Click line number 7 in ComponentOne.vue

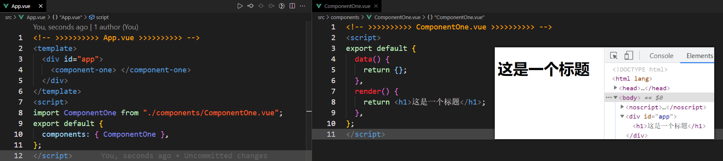click(x=333, y=91)
